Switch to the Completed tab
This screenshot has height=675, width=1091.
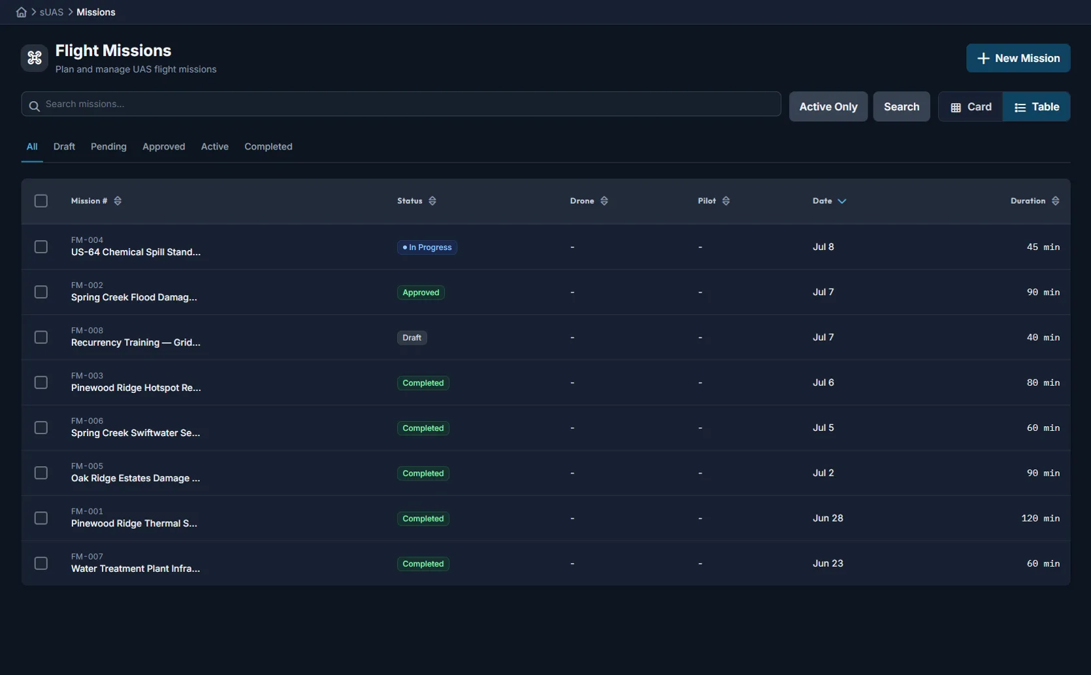pyautogui.click(x=269, y=147)
